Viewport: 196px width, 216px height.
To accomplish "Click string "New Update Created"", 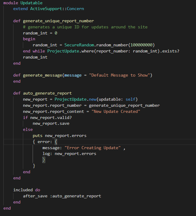I will [116, 112].
